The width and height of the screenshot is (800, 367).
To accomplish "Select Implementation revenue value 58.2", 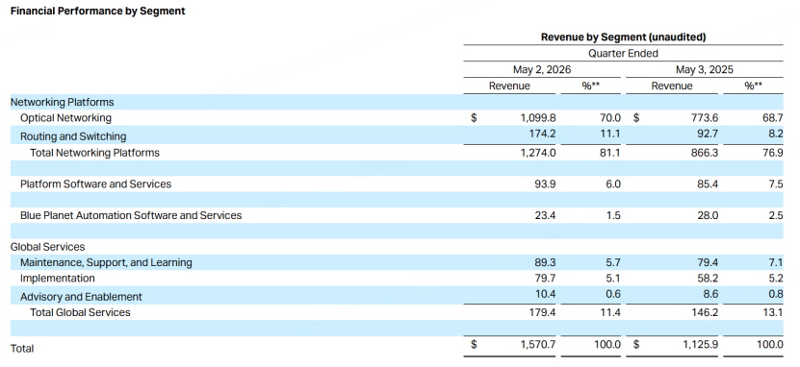I will click(x=708, y=279).
